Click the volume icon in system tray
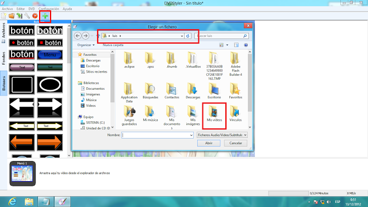Viewport: 368px width, 207px height. pos(328,202)
